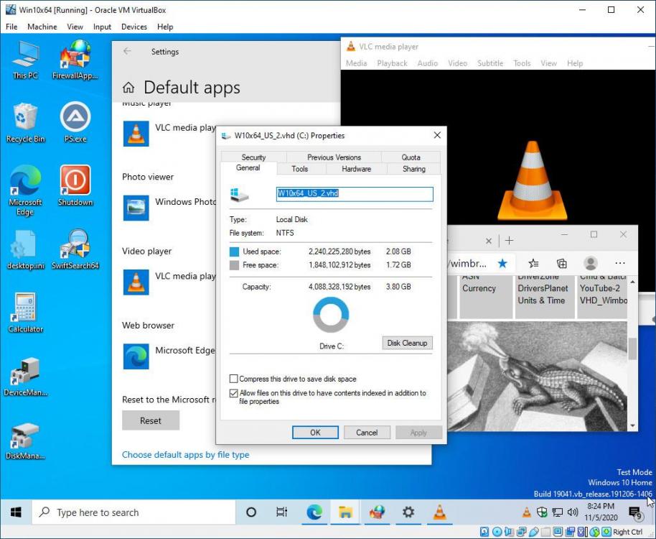Open the Calculator desktop icon
Image resolution: width=656 pixels, height=539 pixels.
(x=25, y=312)
